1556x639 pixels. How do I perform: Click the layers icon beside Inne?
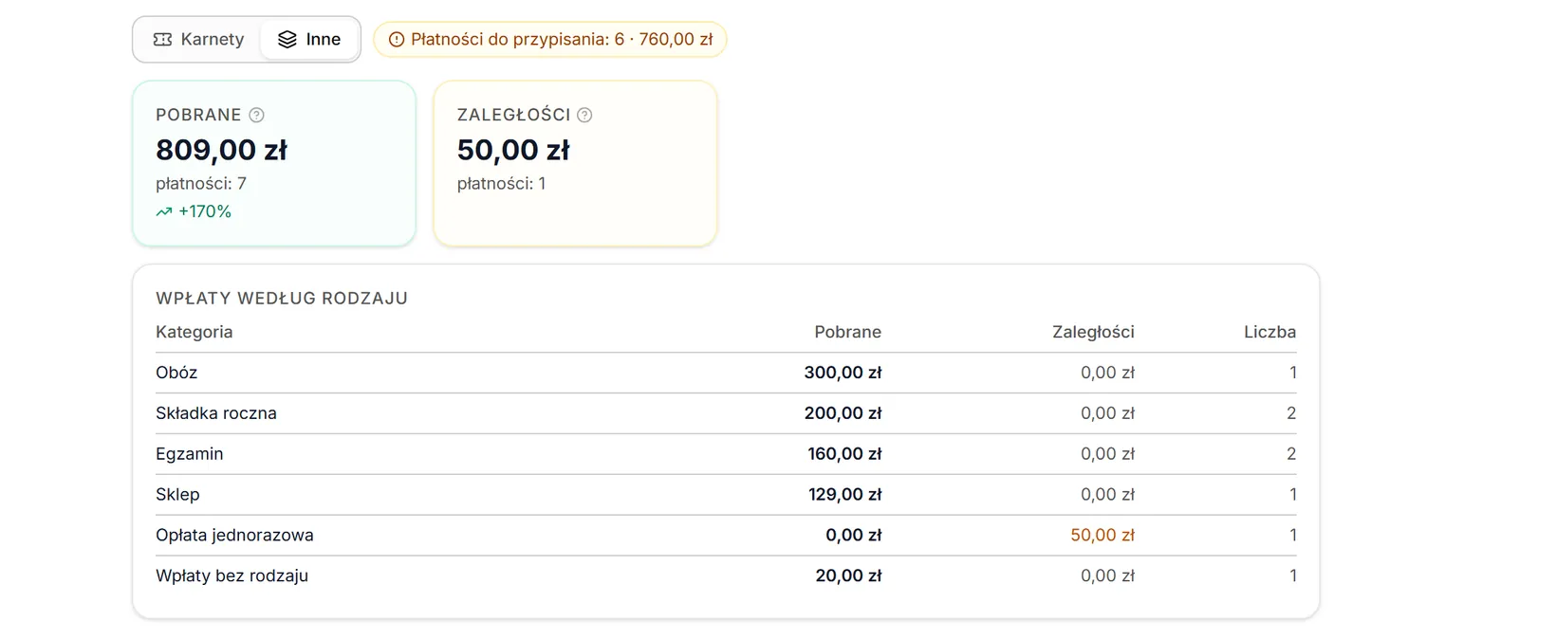[x=287, y=39]
